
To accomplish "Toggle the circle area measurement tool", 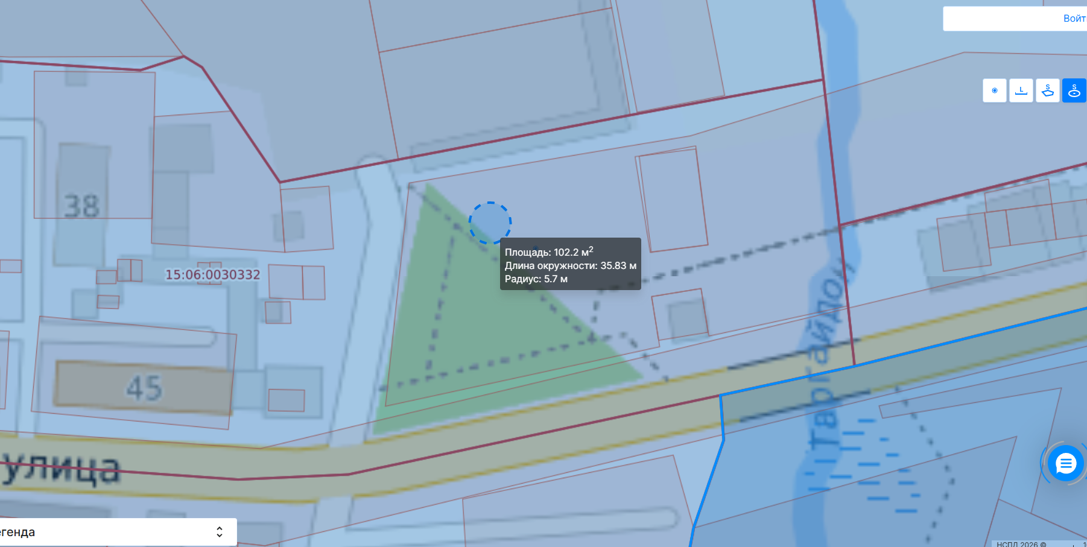I will 1074,90.
